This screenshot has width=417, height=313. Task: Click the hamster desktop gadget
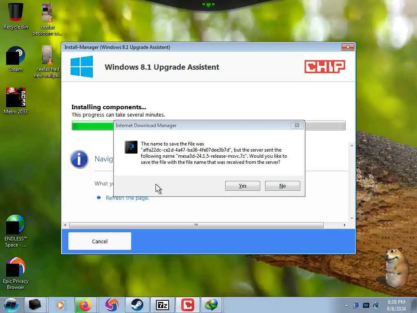pos(397,267)
